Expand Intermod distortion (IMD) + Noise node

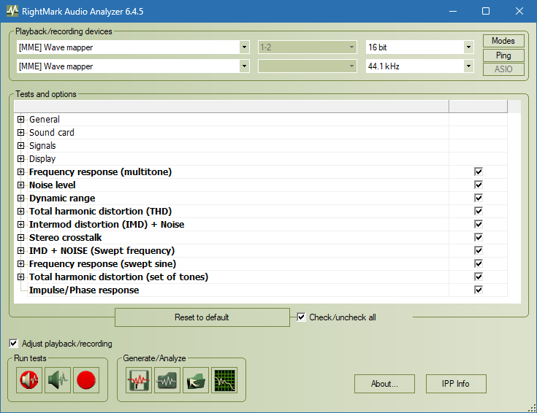21,224
